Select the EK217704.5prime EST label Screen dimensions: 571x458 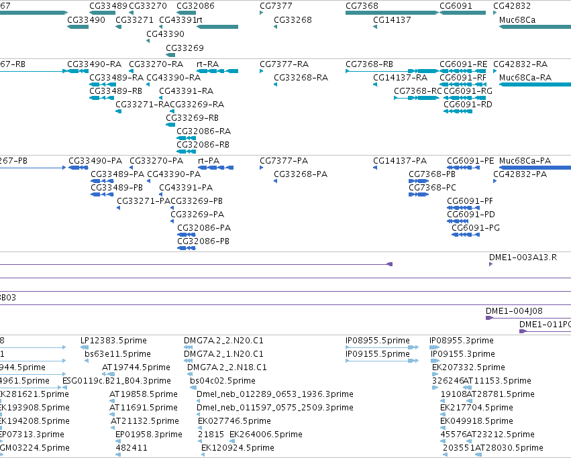[x=476, y=408]
